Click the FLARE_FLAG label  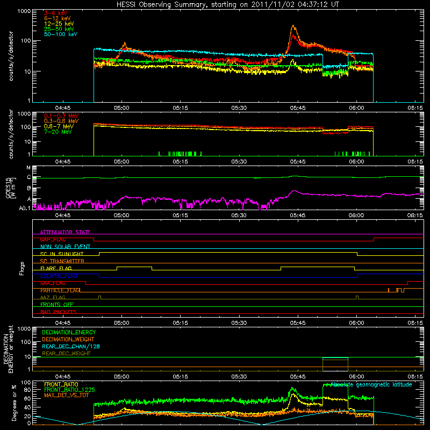pyautogui.click(x=56, y=268)
